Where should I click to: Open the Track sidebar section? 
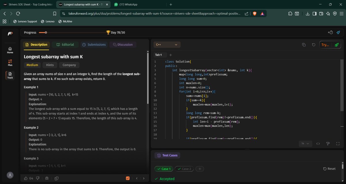pyautogui.click(x=10, y=75)
